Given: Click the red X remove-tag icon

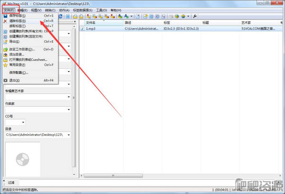Looking at the screenshot, I should (5, 21).
